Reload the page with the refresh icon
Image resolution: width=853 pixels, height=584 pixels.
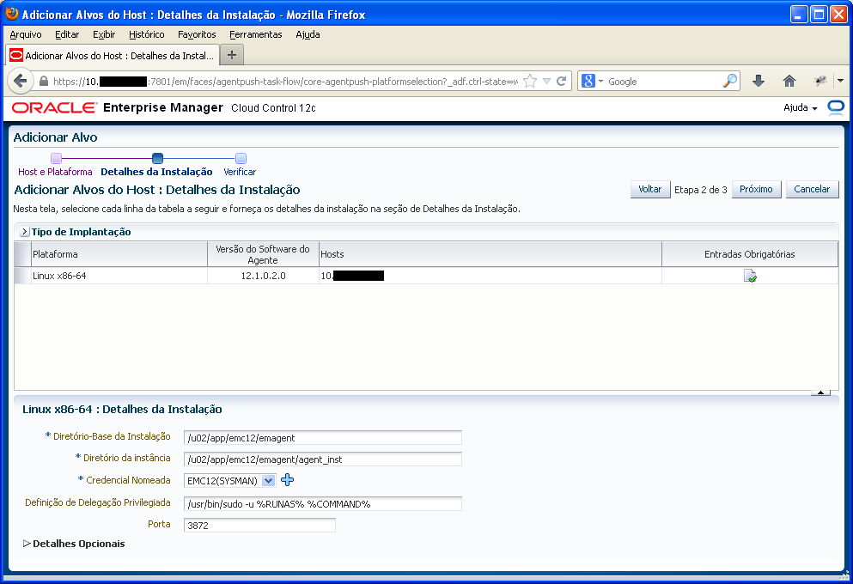(562, 82)
